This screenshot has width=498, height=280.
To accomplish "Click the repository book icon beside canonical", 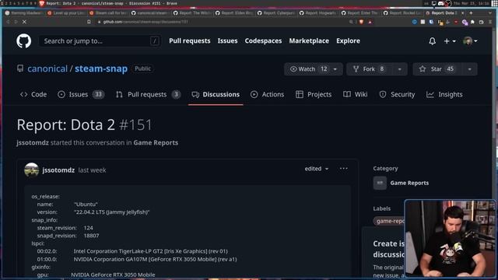I will click(x=20, y=68).
